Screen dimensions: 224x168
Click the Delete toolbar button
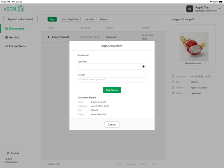[x=103, y=19]
